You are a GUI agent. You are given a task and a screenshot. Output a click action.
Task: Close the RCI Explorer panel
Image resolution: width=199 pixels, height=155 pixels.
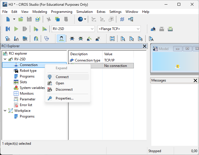coord(144,46)
